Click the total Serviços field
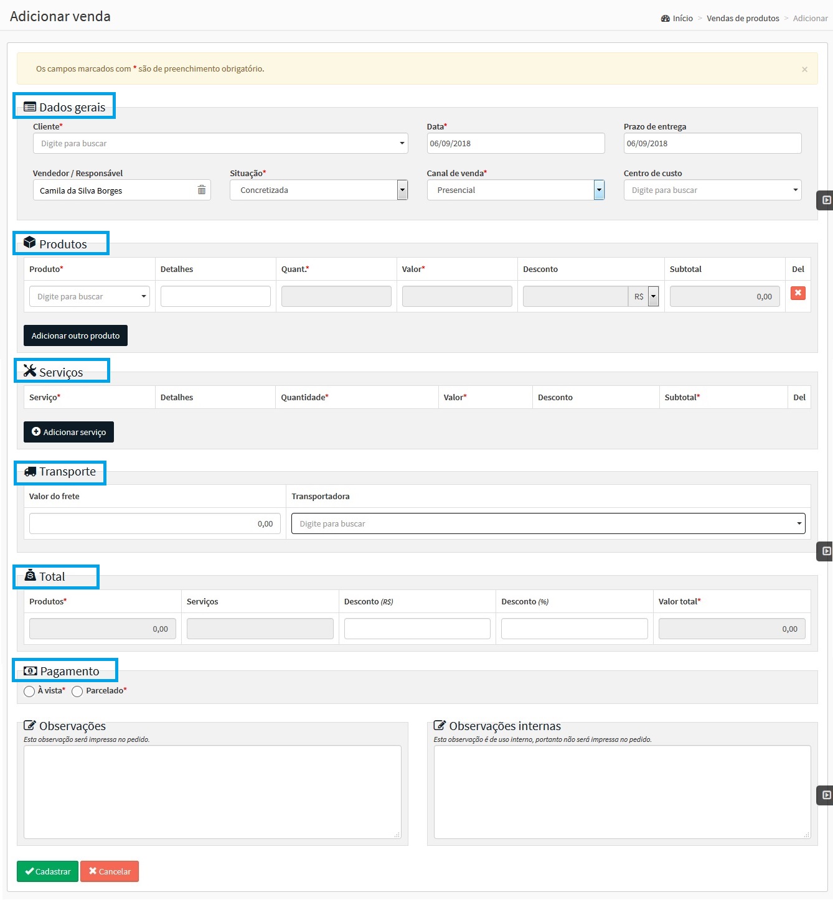The height and width of the screenshot is (900, 833). (260, 629)
